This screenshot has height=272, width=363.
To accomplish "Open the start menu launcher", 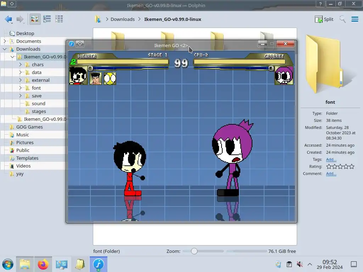I will click(8, 264).
